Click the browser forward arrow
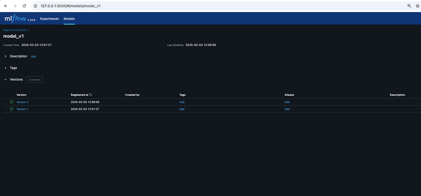This screenshot has width=421, height=196. [x=15, y=6]
